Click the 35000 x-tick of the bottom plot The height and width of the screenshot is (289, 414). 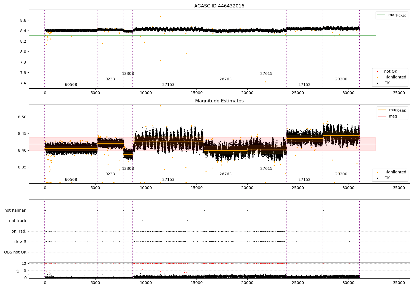point(399,283)
